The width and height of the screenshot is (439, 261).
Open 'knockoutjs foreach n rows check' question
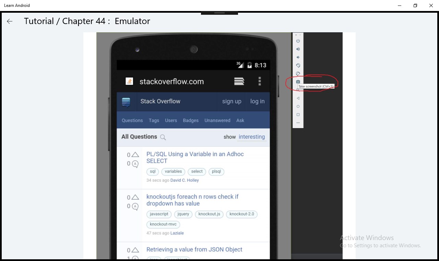click(192, 200)
